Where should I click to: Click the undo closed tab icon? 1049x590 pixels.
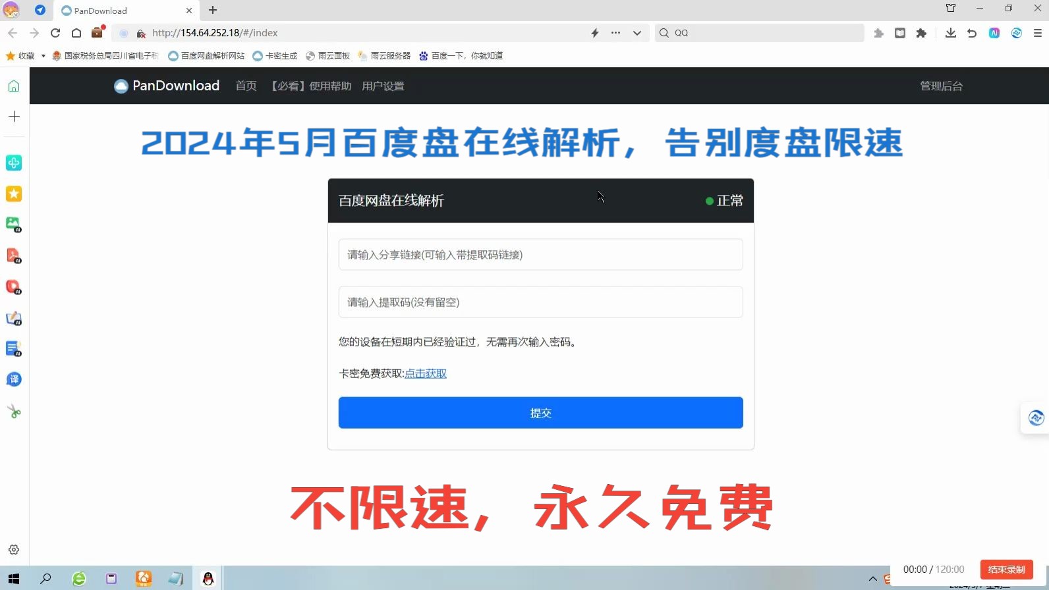pos(972,33)
